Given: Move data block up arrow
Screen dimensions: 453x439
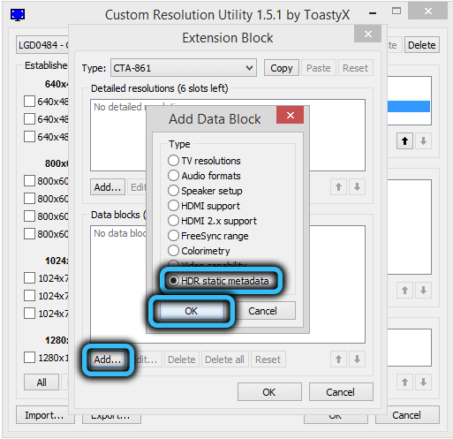Looking at the screenshot, I should [338, 360].
